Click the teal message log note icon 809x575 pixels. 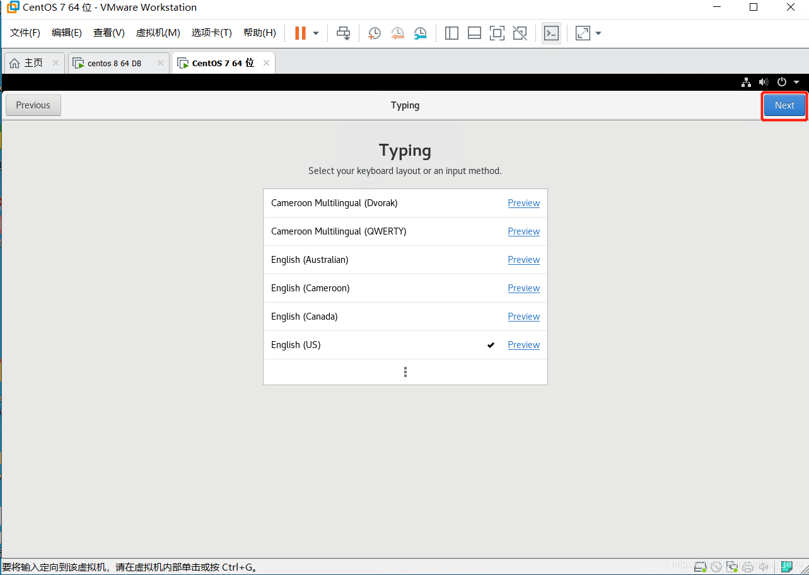coord(786,566)
